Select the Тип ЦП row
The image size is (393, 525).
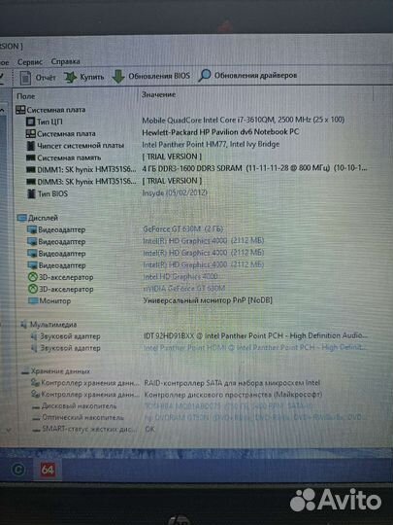click(x=185, y=121)
